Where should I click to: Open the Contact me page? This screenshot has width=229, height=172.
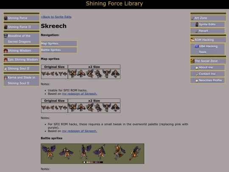tap(207, 74)
